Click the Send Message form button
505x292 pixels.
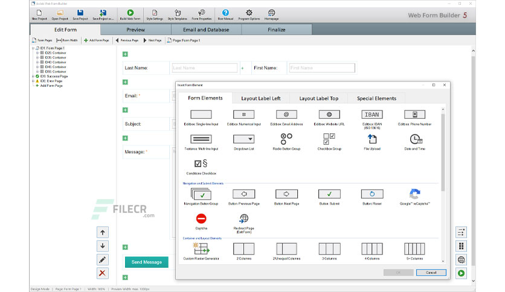(147, 262)
